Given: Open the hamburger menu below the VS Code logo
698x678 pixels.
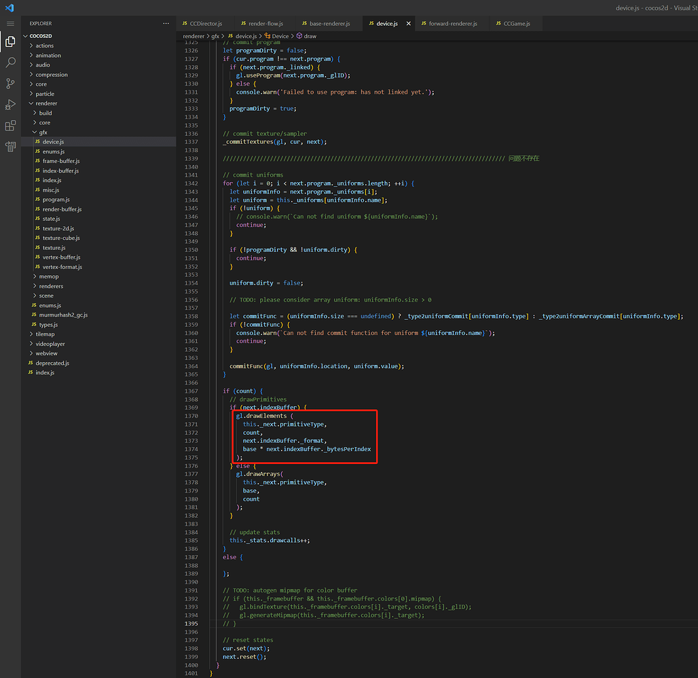Looking at the screenshot, I should pyautogui.click(x=10, y=22).
